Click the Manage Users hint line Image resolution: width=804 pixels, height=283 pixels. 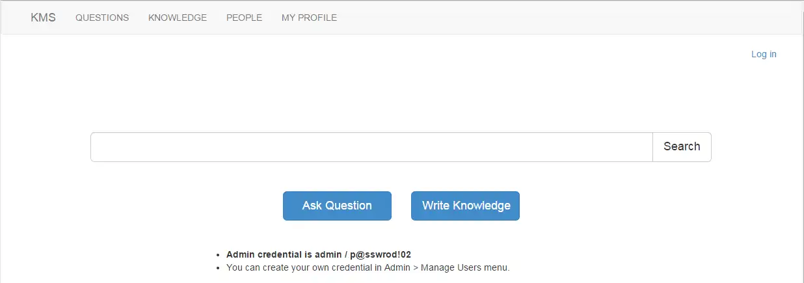pos(368,267)
